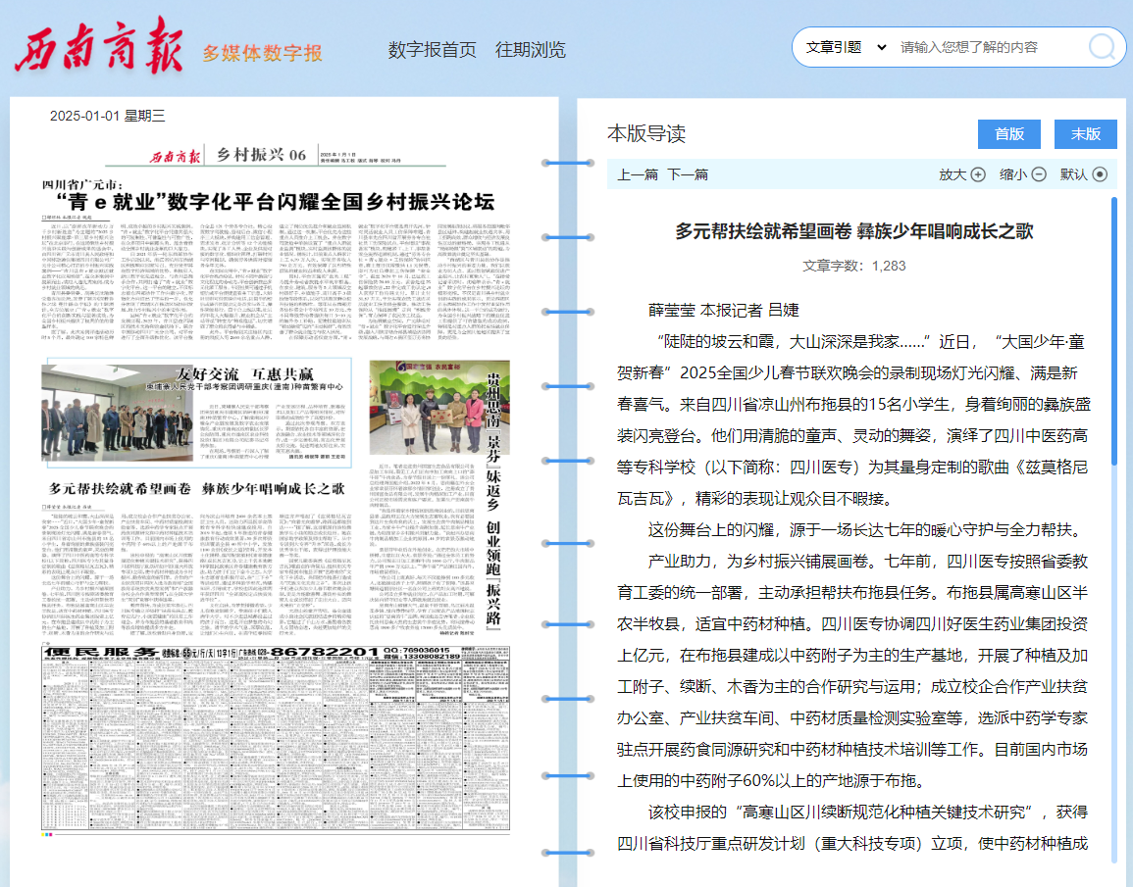Go to the 首版 first page
Screen dimensions: 1133x887
[1008, 134]
